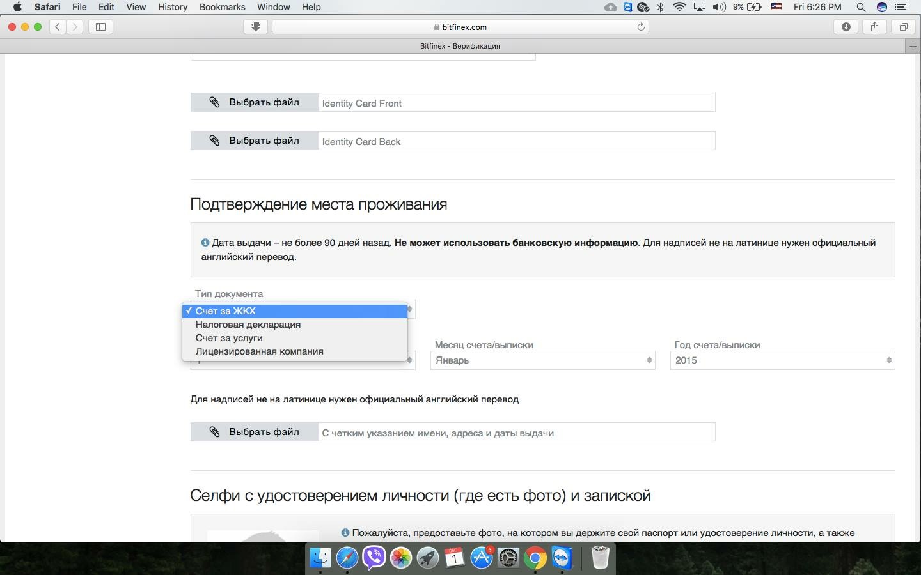Open the Trash in the Dock
The image size is (921, 575).
(600, 558)
